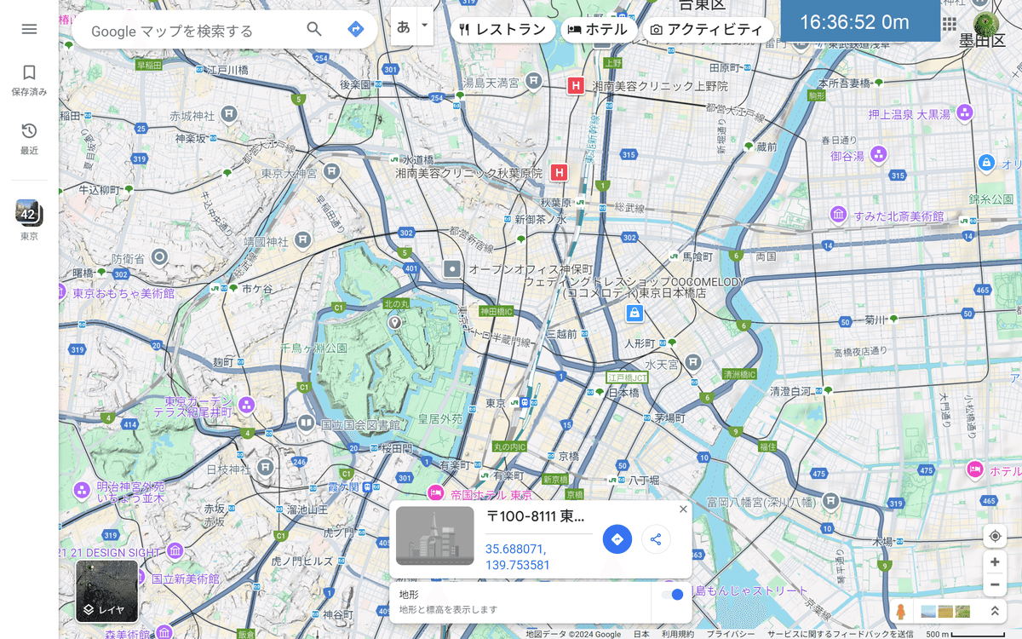Open the map imagery thumbnails strip
The image size is (1022, 639).
pyautogui.click(x=945, y=612)
